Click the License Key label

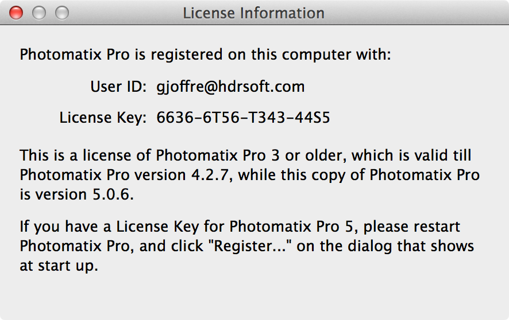(103, 117)
